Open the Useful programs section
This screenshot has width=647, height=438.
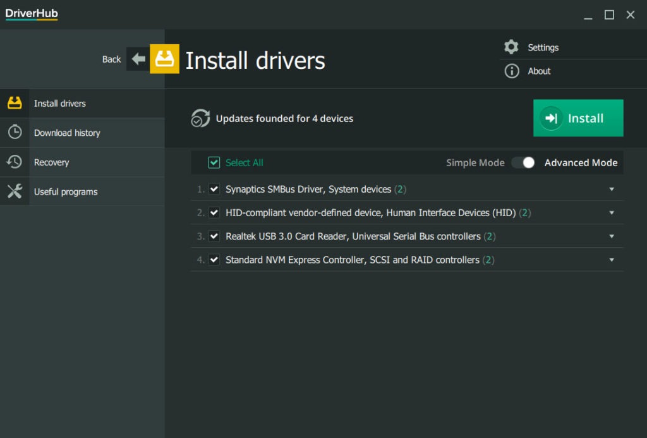pos(83,192)
